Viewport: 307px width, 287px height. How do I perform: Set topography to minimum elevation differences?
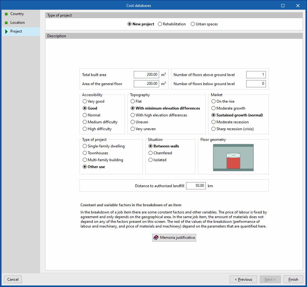[x=165, y=108]
